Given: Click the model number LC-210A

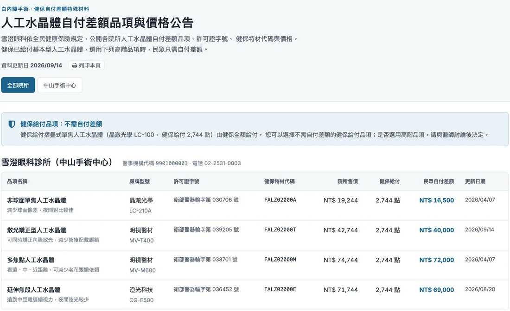Looking at the screenshot, I should [x=140, y=211].
